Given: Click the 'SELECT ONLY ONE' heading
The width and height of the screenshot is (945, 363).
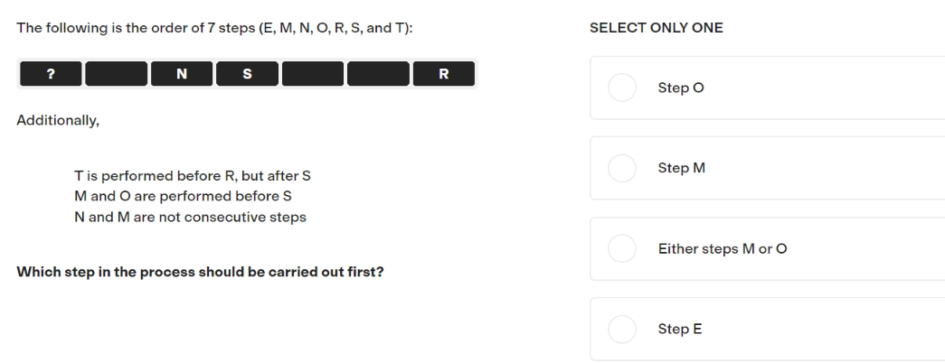Looking at the screenshot, I should tap(657, 28).
